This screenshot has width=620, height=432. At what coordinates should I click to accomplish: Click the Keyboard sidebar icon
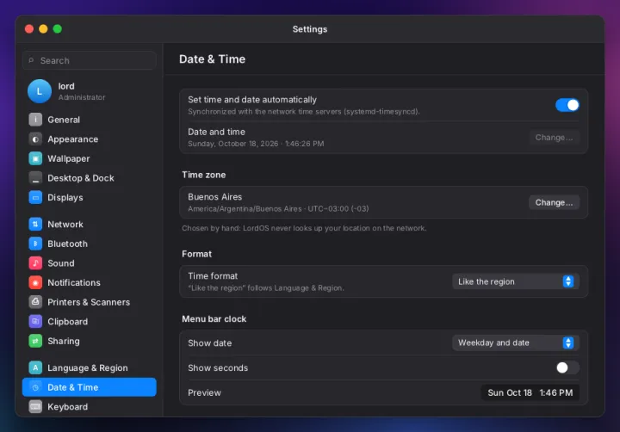click(x=35, y=406)
